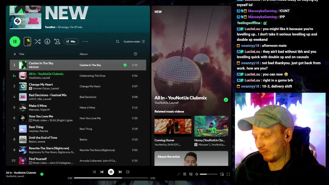Open artist MEZIAH link
The height and width of the screenshot is (185, 329).
click(34, 67)
